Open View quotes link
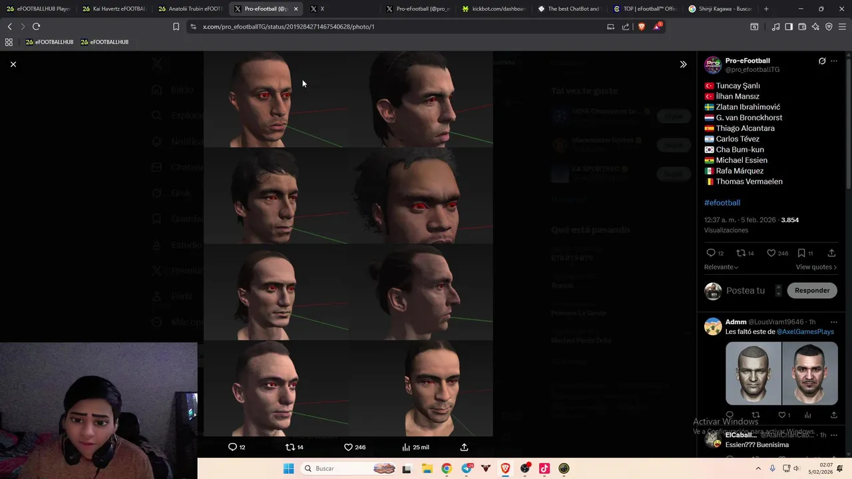852x479 pixels. click(x=816, y=267)
